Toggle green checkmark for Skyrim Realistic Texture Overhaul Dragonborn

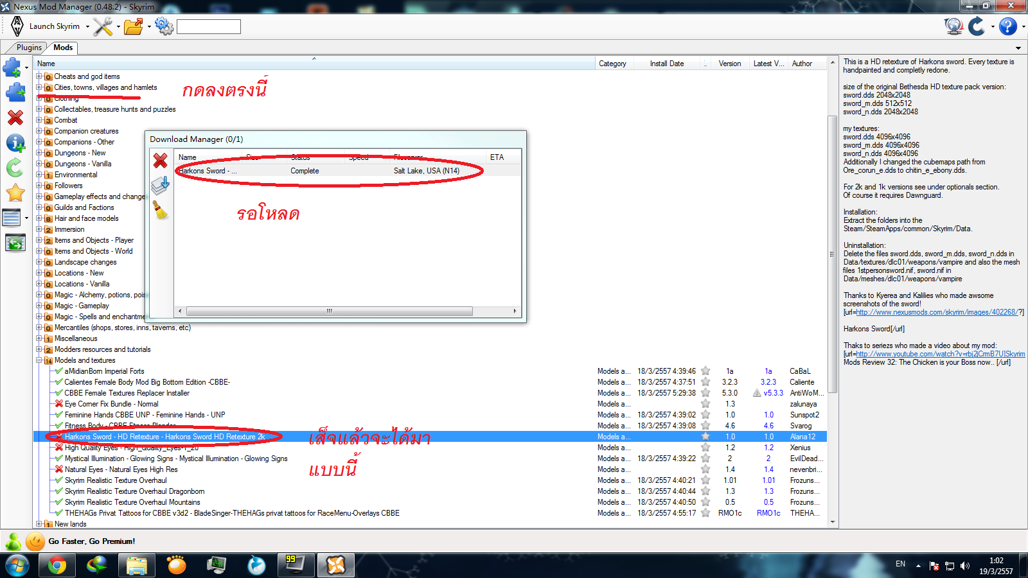pos(59,491)
